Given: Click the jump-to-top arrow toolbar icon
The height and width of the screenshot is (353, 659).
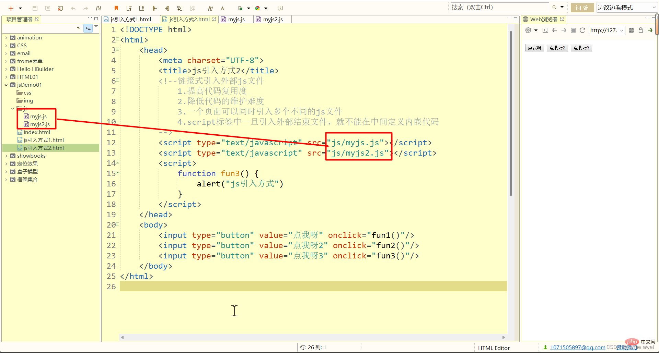Looking at the screenshot, I should point(129,8).
